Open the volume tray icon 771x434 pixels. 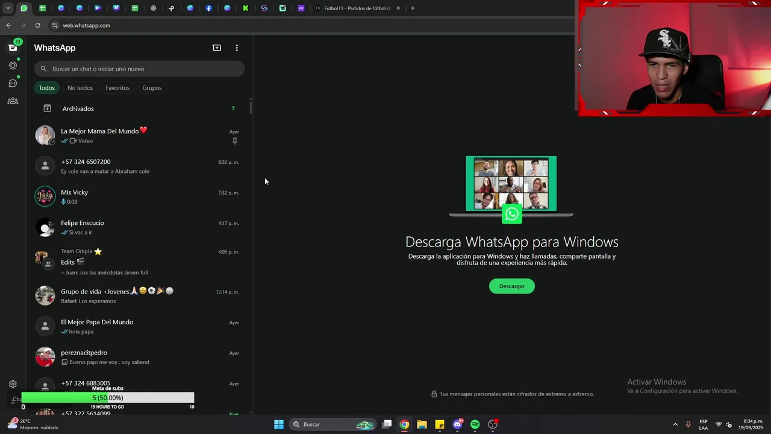click(x=729, y=424)
